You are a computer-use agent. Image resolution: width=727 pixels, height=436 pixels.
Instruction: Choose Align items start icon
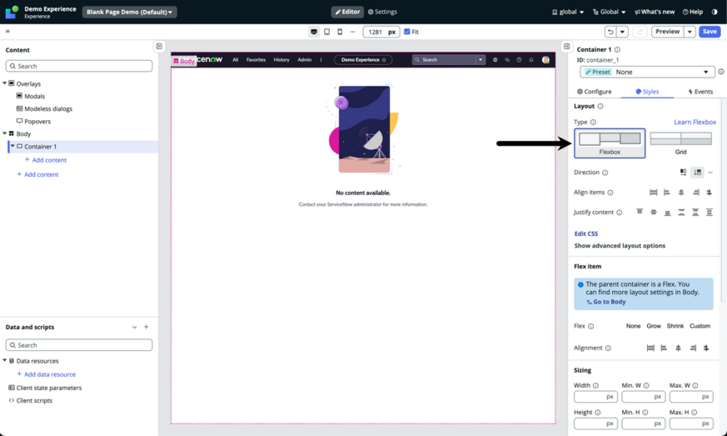coord(667,193)
